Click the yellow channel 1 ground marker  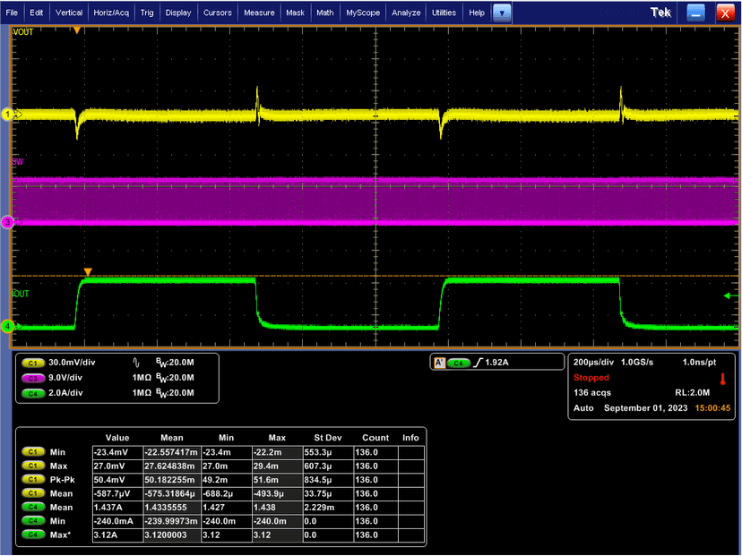click(x=8, y=115)
